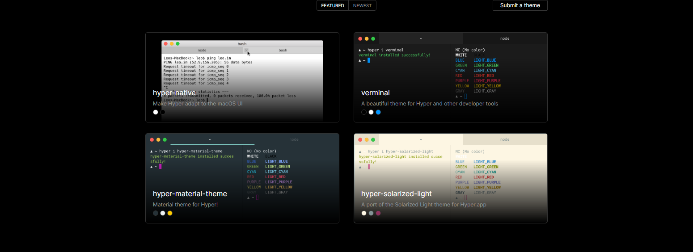
Task: Click the hyper-material-theme title link
Action: (x=190, y=193)
